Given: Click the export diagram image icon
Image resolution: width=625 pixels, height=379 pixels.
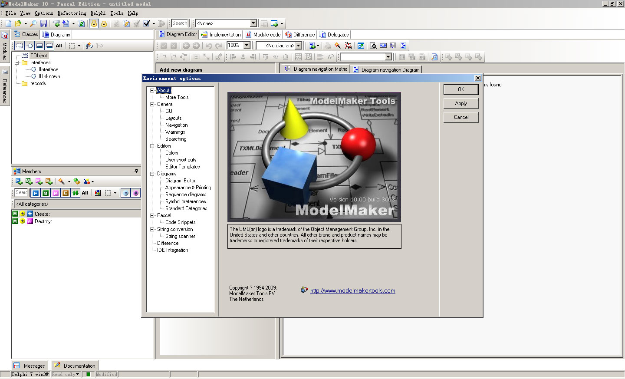Looking at the screenshot, I should [x=361, y=46].
